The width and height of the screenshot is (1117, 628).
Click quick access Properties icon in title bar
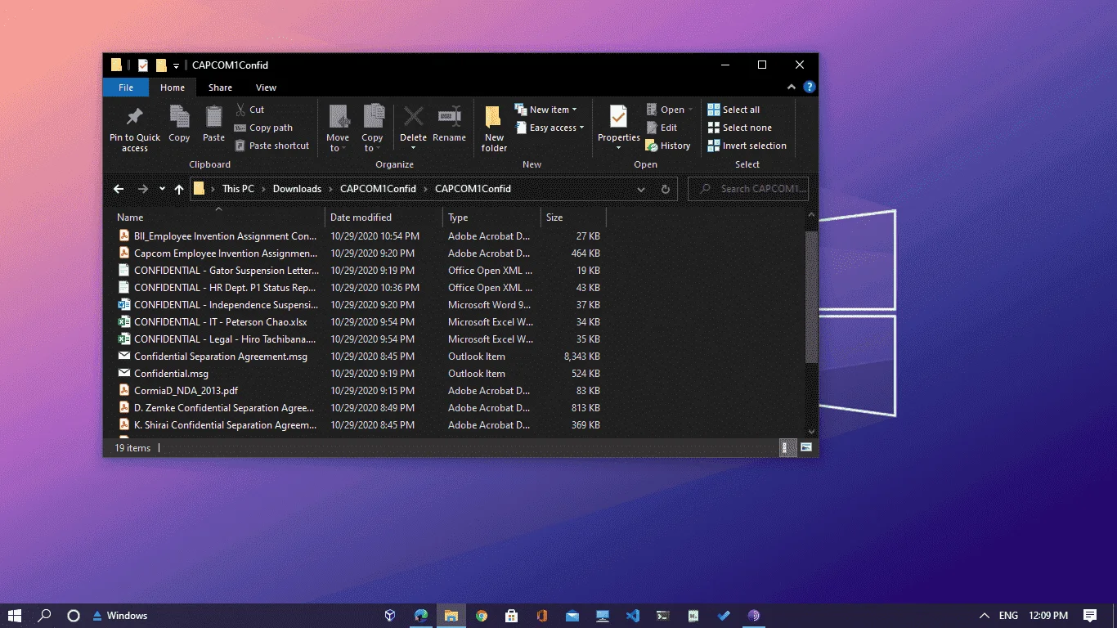coord(143,65)
